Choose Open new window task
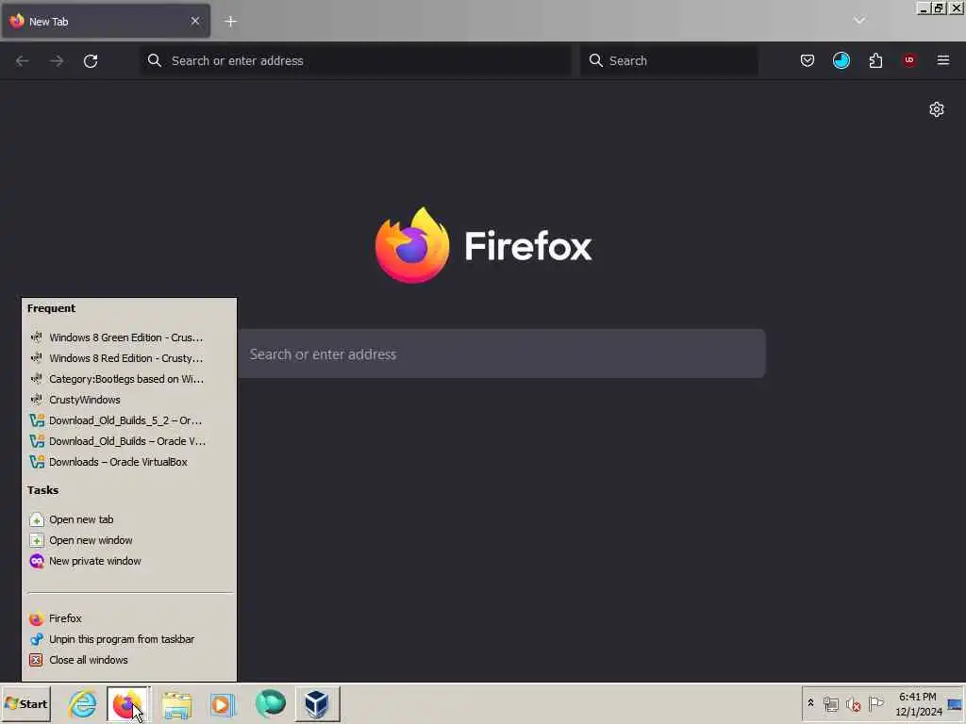The image size is (966, 724). (x=129, y=540)
